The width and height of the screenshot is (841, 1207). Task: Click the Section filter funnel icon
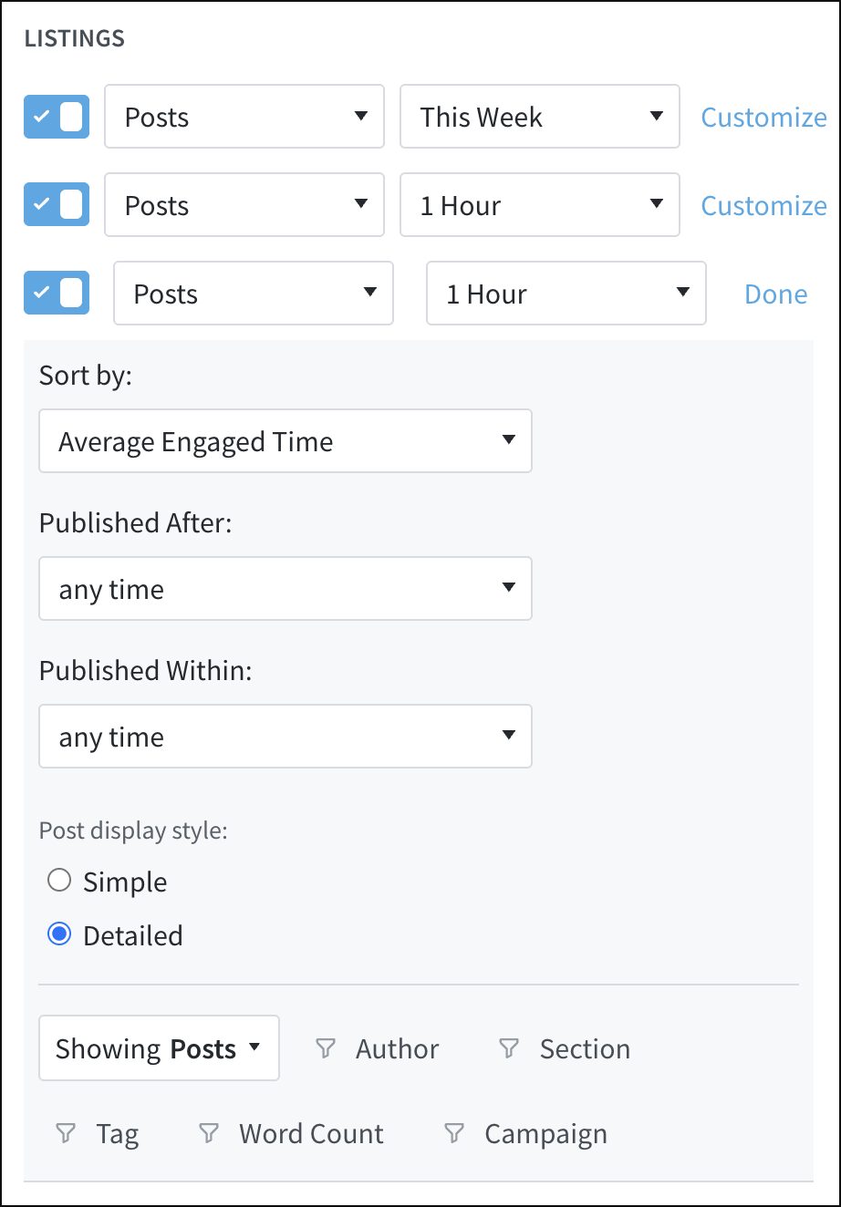click(x=507, y=1048)
